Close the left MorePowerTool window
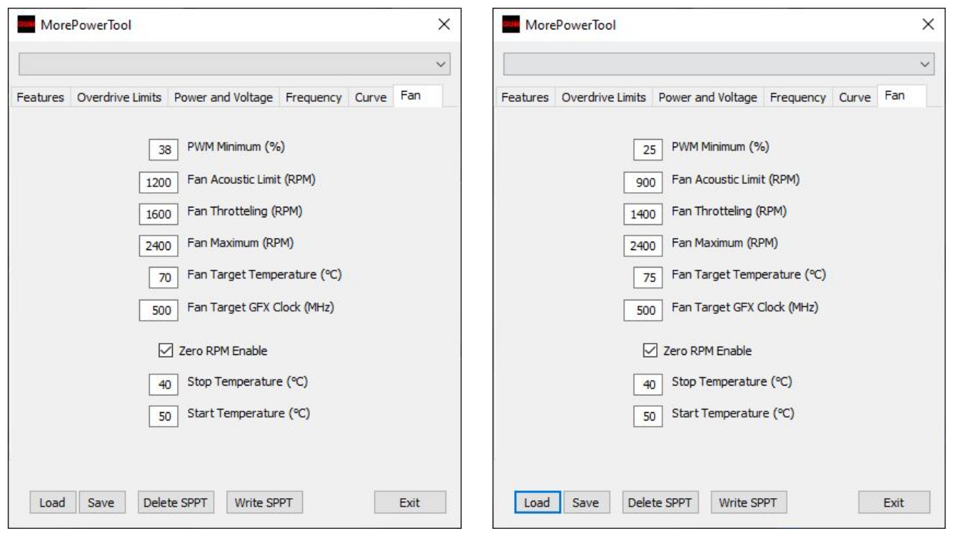 pos(443,24)
